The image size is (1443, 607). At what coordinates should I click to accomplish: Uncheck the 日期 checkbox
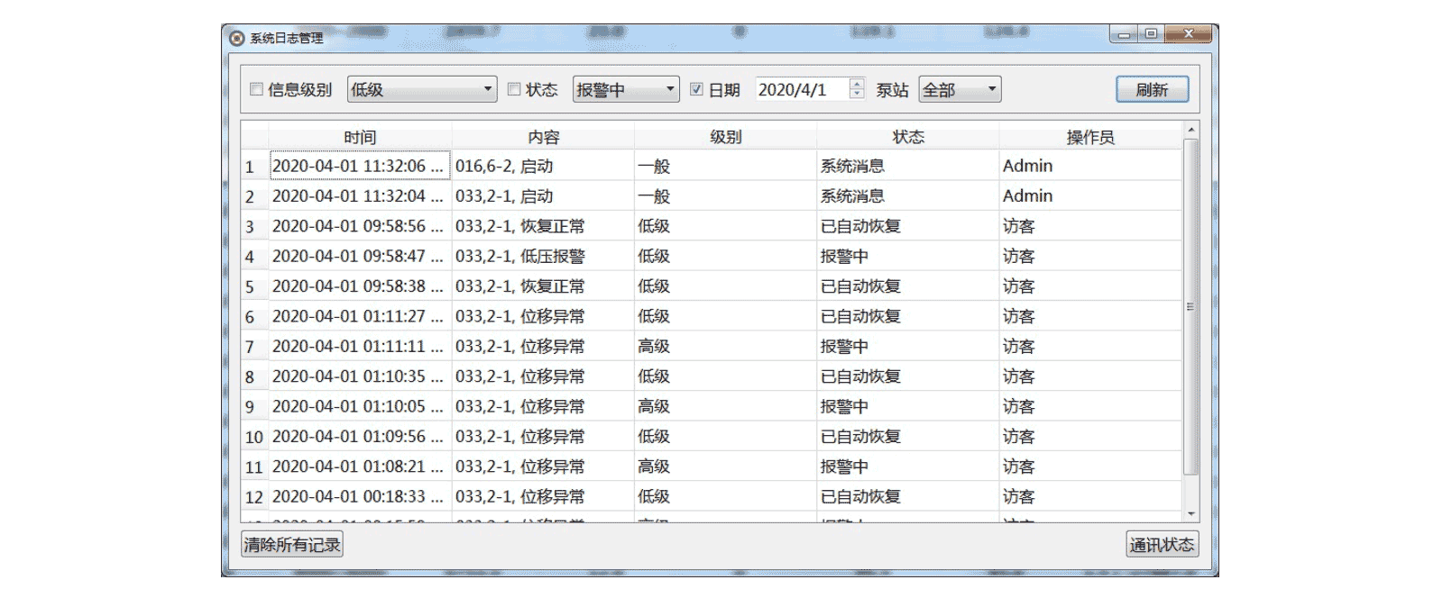696,89
